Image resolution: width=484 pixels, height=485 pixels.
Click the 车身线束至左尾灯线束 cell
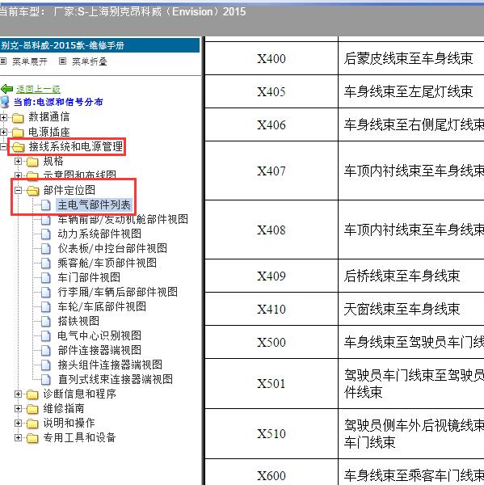(x=411, y=91)
